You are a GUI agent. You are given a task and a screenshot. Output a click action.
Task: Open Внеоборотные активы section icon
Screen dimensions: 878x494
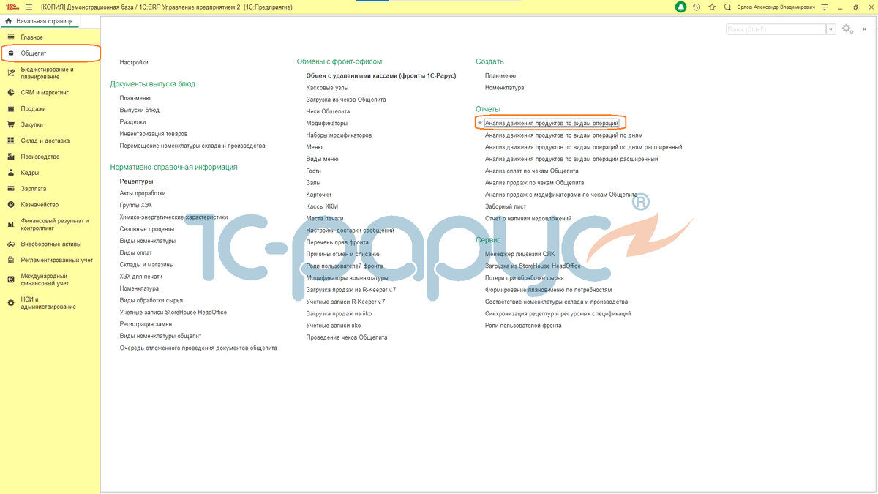pos(10,244)
